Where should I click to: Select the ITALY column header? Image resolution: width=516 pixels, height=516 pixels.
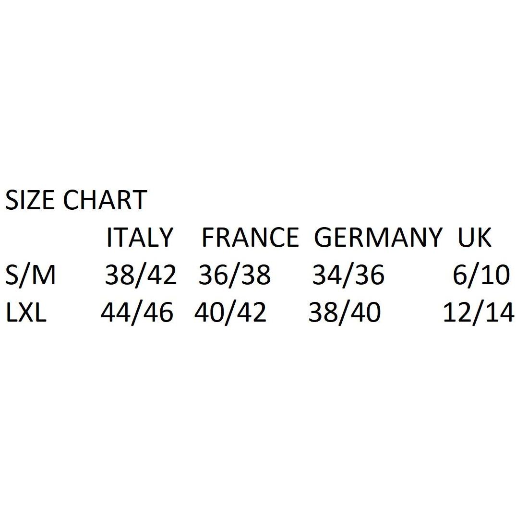click(139, 238)
